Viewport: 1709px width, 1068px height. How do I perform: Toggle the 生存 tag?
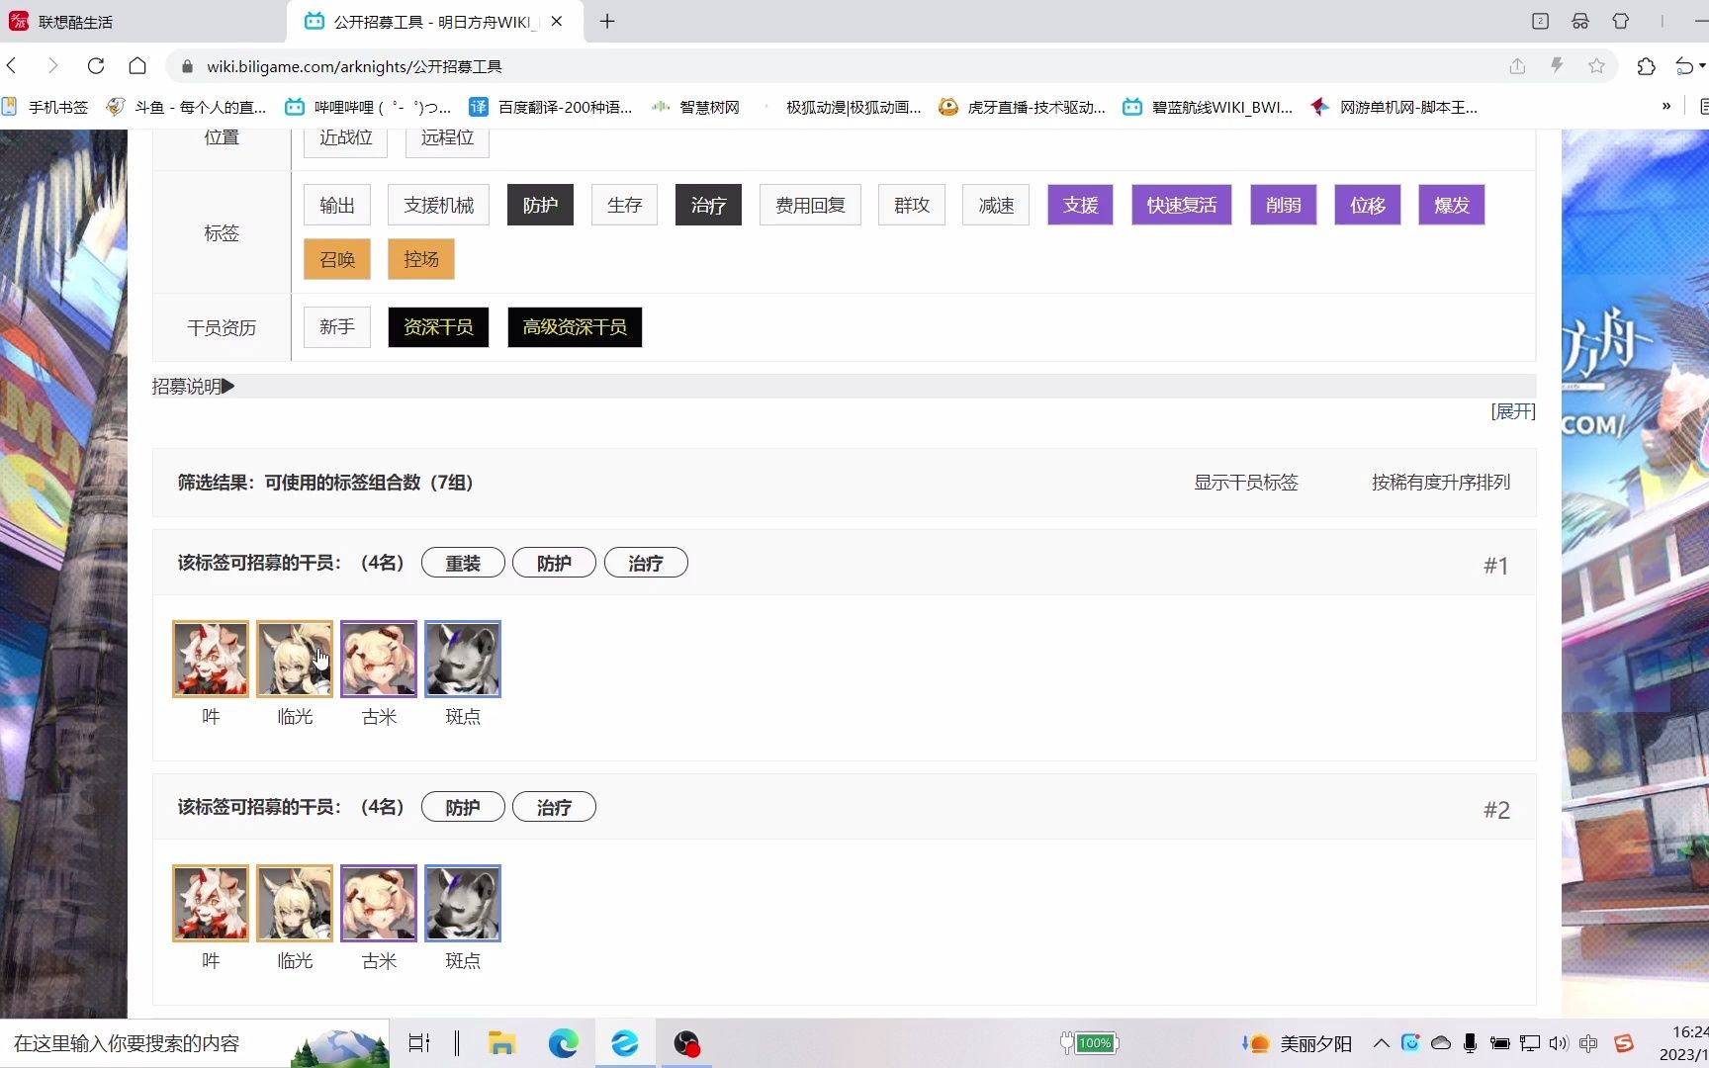click(x=624, y=205)
